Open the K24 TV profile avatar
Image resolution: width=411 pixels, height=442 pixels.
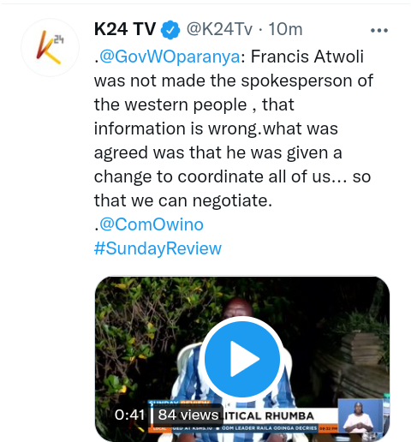coord(51,47)
